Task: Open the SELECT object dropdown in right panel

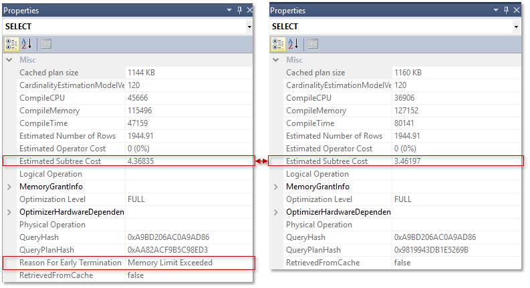Action: click(x=516, y=27)
